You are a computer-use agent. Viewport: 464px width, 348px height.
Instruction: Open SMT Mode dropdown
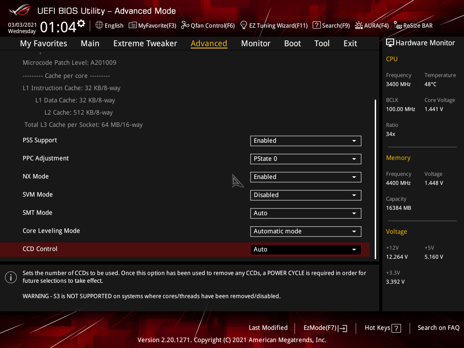pyautogui.click(x=306, y=213)
